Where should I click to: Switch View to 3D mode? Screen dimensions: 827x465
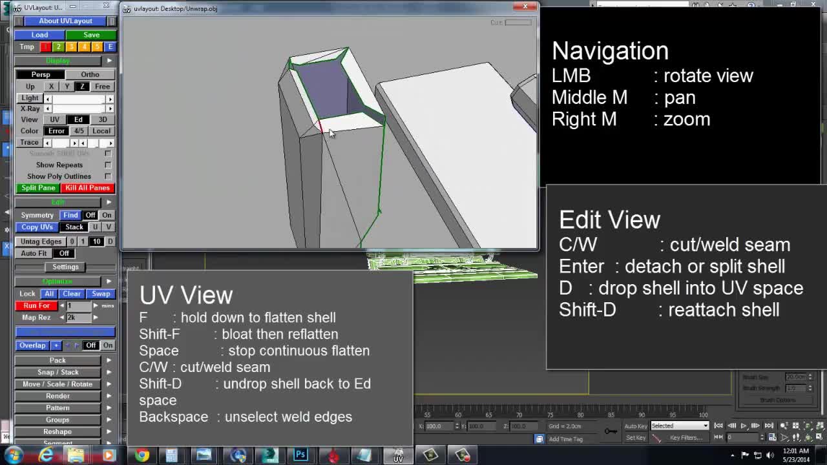[102, 119]
